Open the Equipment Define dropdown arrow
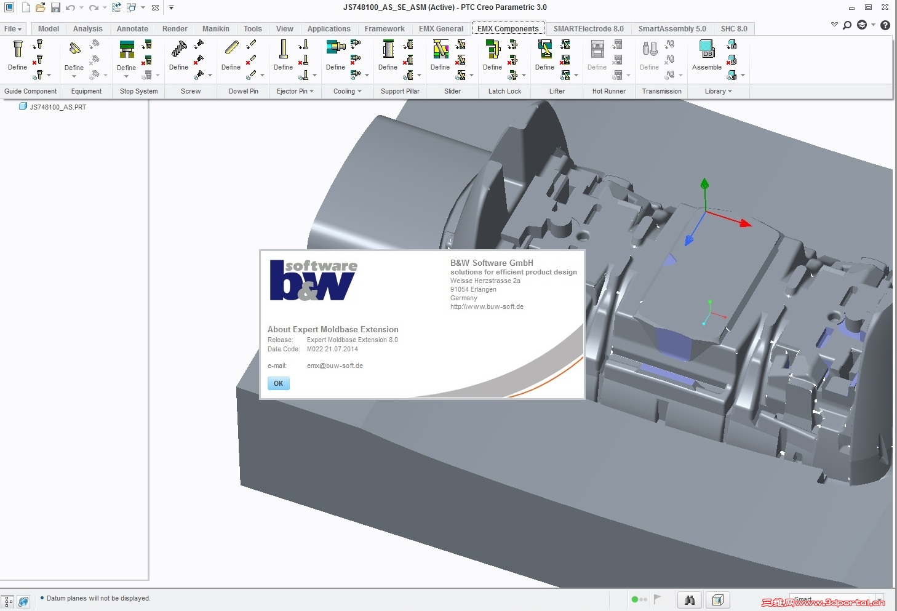897x611 pixels. point(74,76)
